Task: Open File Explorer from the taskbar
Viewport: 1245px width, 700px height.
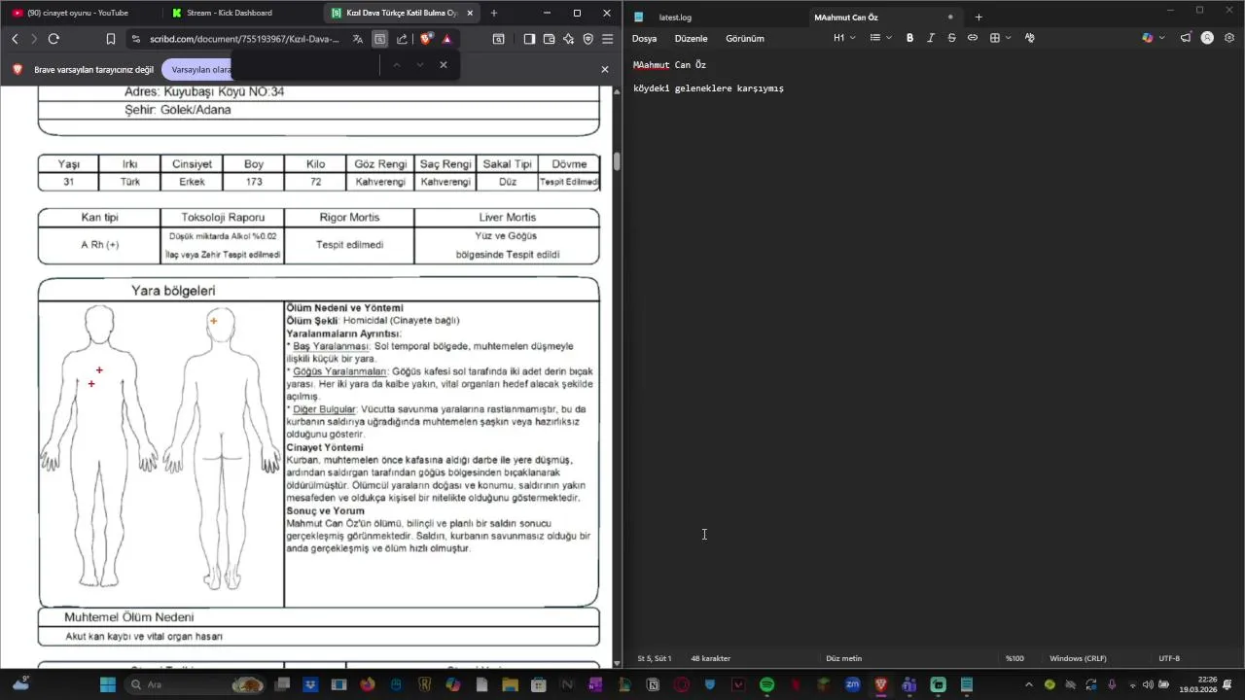Action: click(511, 684)
